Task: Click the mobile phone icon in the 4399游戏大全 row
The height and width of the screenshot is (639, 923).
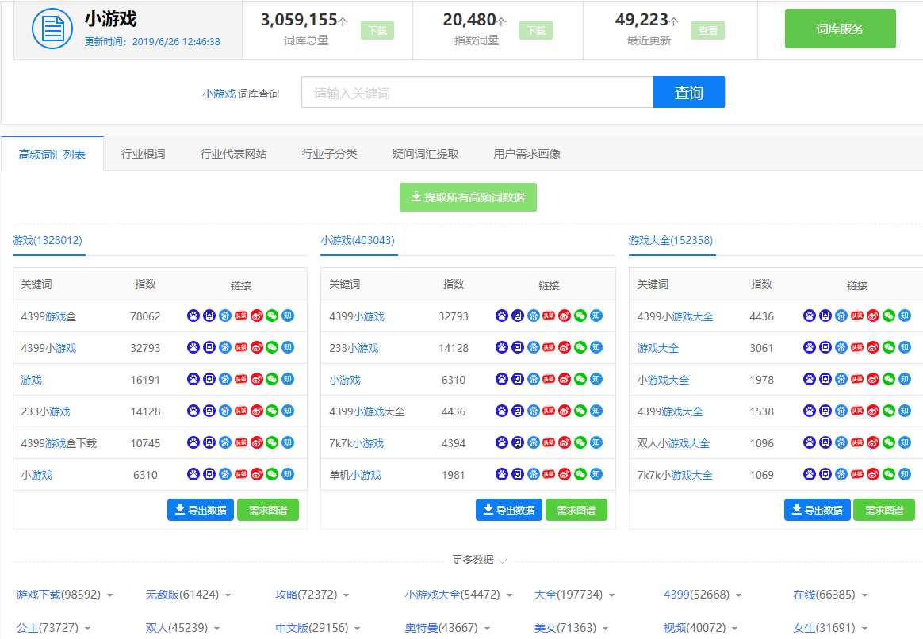Action: [826, 411]
